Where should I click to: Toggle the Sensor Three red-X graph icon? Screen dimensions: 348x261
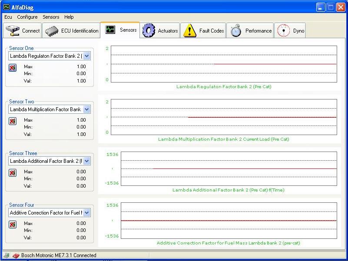tap(13, 173)
